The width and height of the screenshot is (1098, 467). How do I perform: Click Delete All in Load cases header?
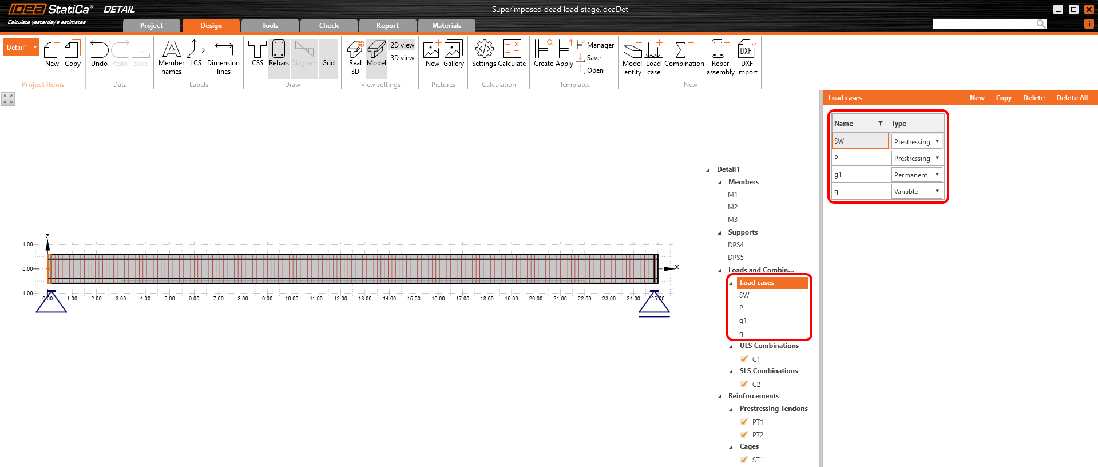(x=1071, y=98)
